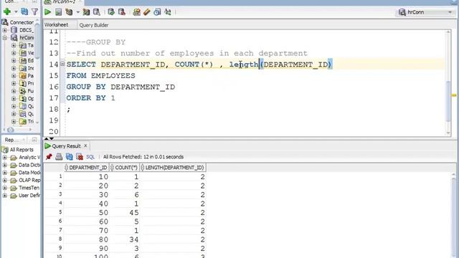The image size is (459, 258).
Task: Sort by DEPARTMENT_ID column header
Action: tap(86, 168)
